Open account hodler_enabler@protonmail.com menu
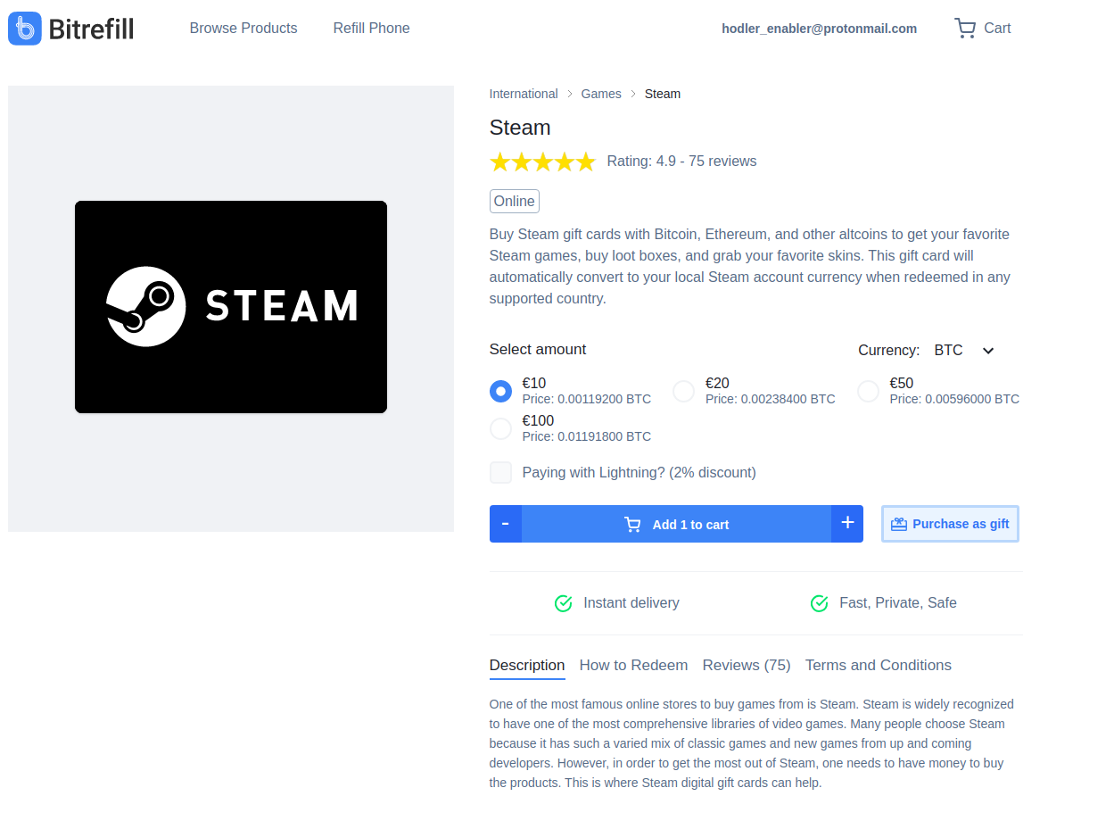Screen dimensions: 1114x821 [820, 29]
